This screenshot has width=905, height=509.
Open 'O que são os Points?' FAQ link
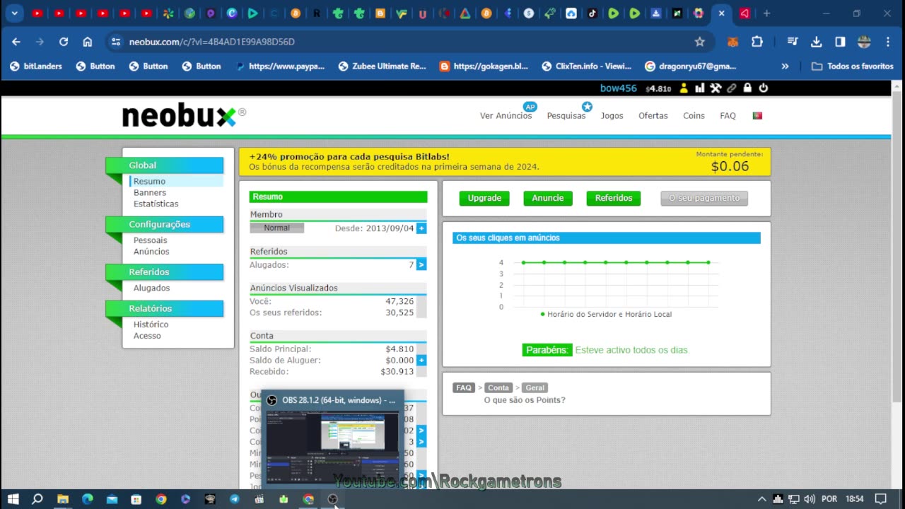point(525,400)
